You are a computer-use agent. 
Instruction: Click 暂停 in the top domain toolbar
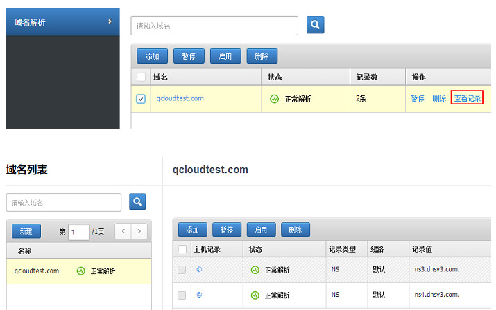[189, 56]
